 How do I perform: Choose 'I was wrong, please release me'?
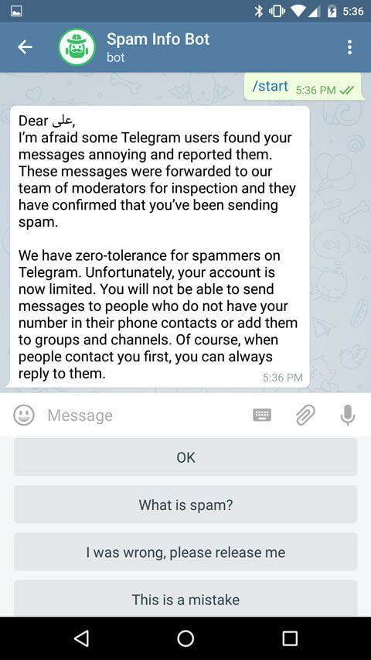[185, 552]
